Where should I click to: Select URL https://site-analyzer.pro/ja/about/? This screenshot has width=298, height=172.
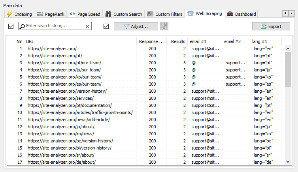click(61, 127)
